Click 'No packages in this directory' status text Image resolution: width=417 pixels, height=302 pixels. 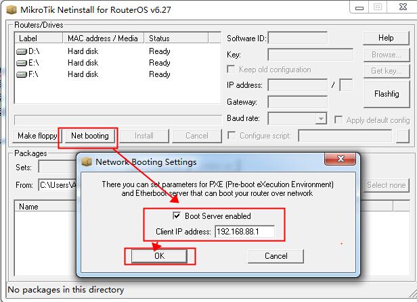pos(66,290)
